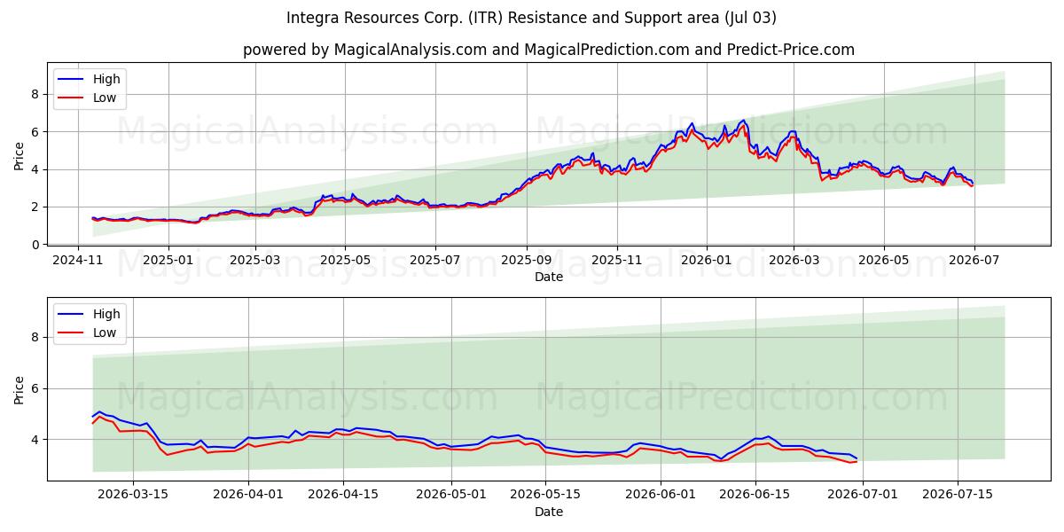
Task: Click the y-axis value '8' on top chart
Action: [35, 94]
